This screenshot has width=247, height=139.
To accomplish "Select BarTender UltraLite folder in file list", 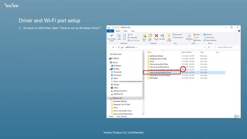I will pyautogui.click(x=155, y=56).
